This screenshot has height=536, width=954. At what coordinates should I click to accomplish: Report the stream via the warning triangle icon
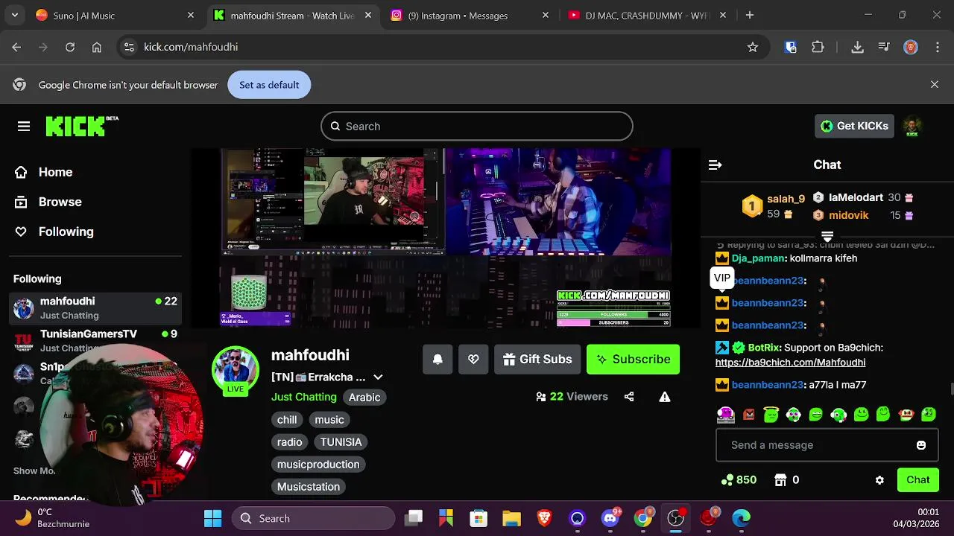665,397
